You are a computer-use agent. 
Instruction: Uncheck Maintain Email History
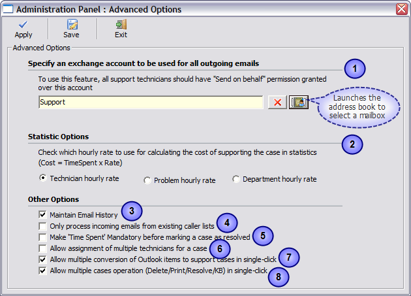tap(42, 214)
